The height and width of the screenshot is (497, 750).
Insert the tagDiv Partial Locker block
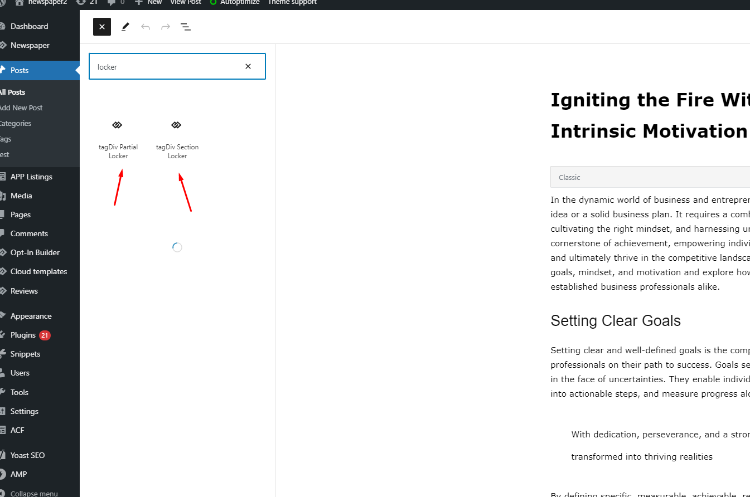[118, 140]
